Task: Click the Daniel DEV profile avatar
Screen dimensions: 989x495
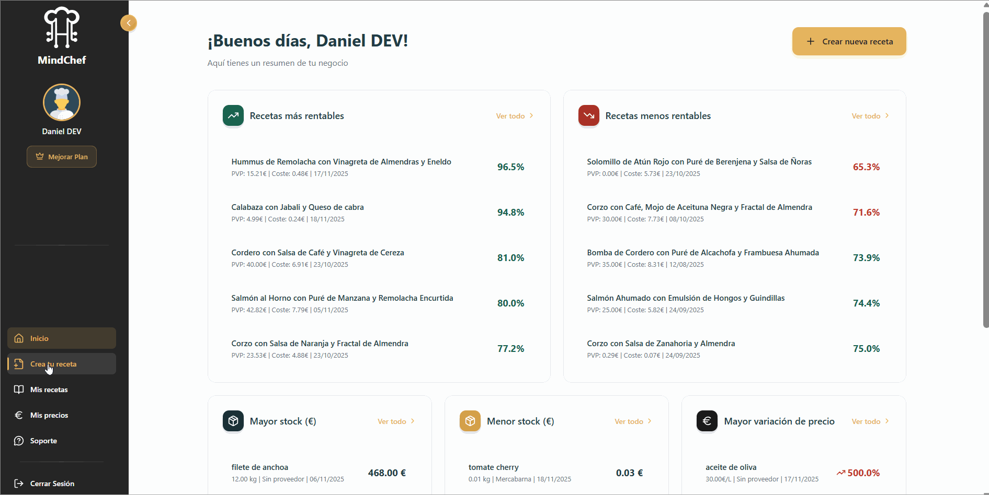Action: point(62,102)
